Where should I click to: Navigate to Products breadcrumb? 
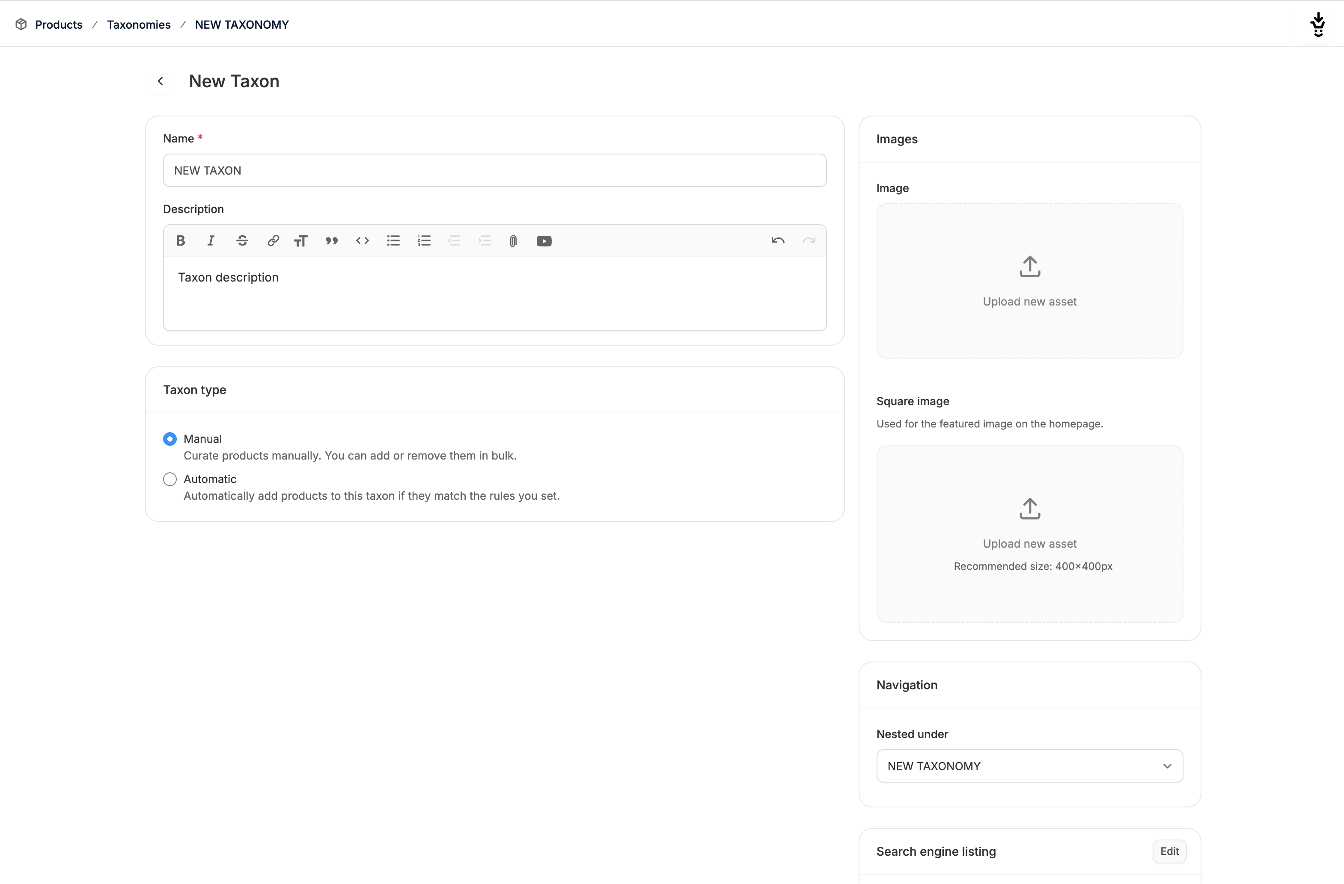point(59,25)
